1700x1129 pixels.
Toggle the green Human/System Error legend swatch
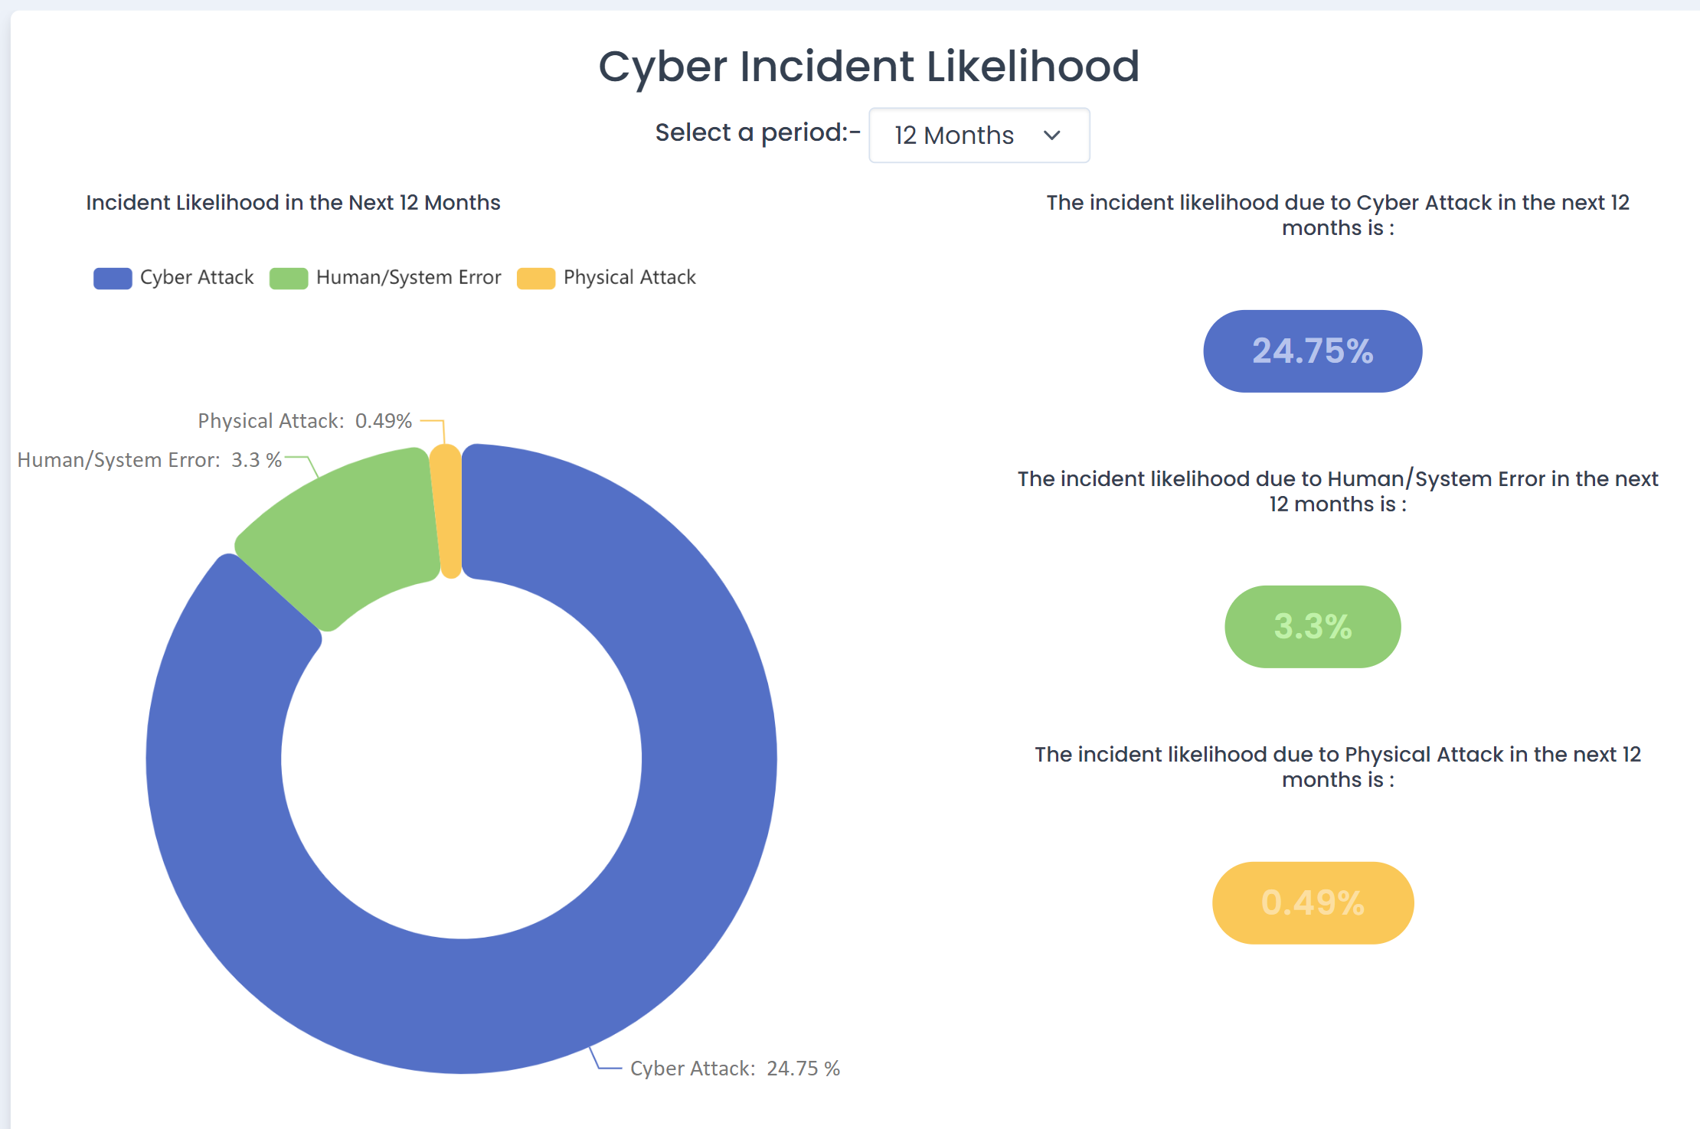(289, 278)
